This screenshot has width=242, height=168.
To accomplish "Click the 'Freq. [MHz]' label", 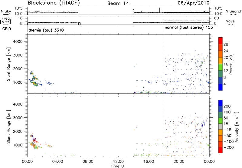I will (6, 20).
